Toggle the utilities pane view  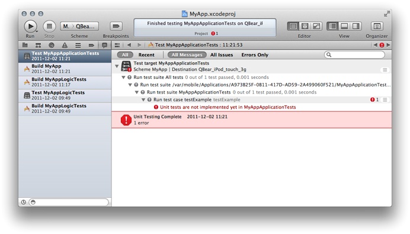[x=356, y=26]
